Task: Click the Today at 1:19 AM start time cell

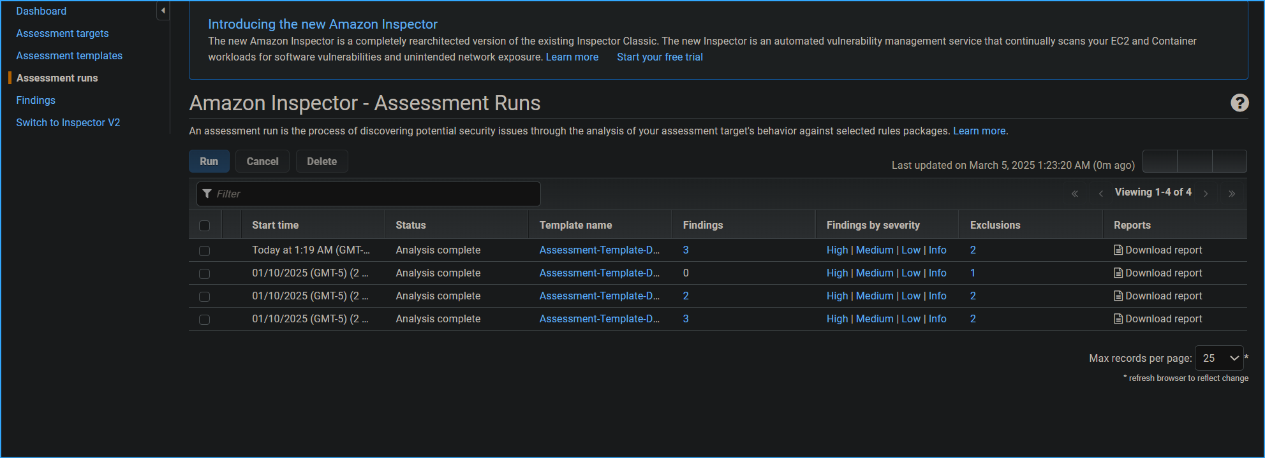Action: click(311, 250)
